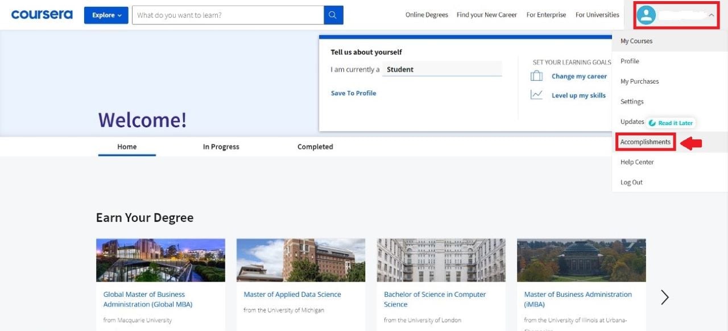Select Log Out from the account menu

pyautogui.click(x=631, y=182)
